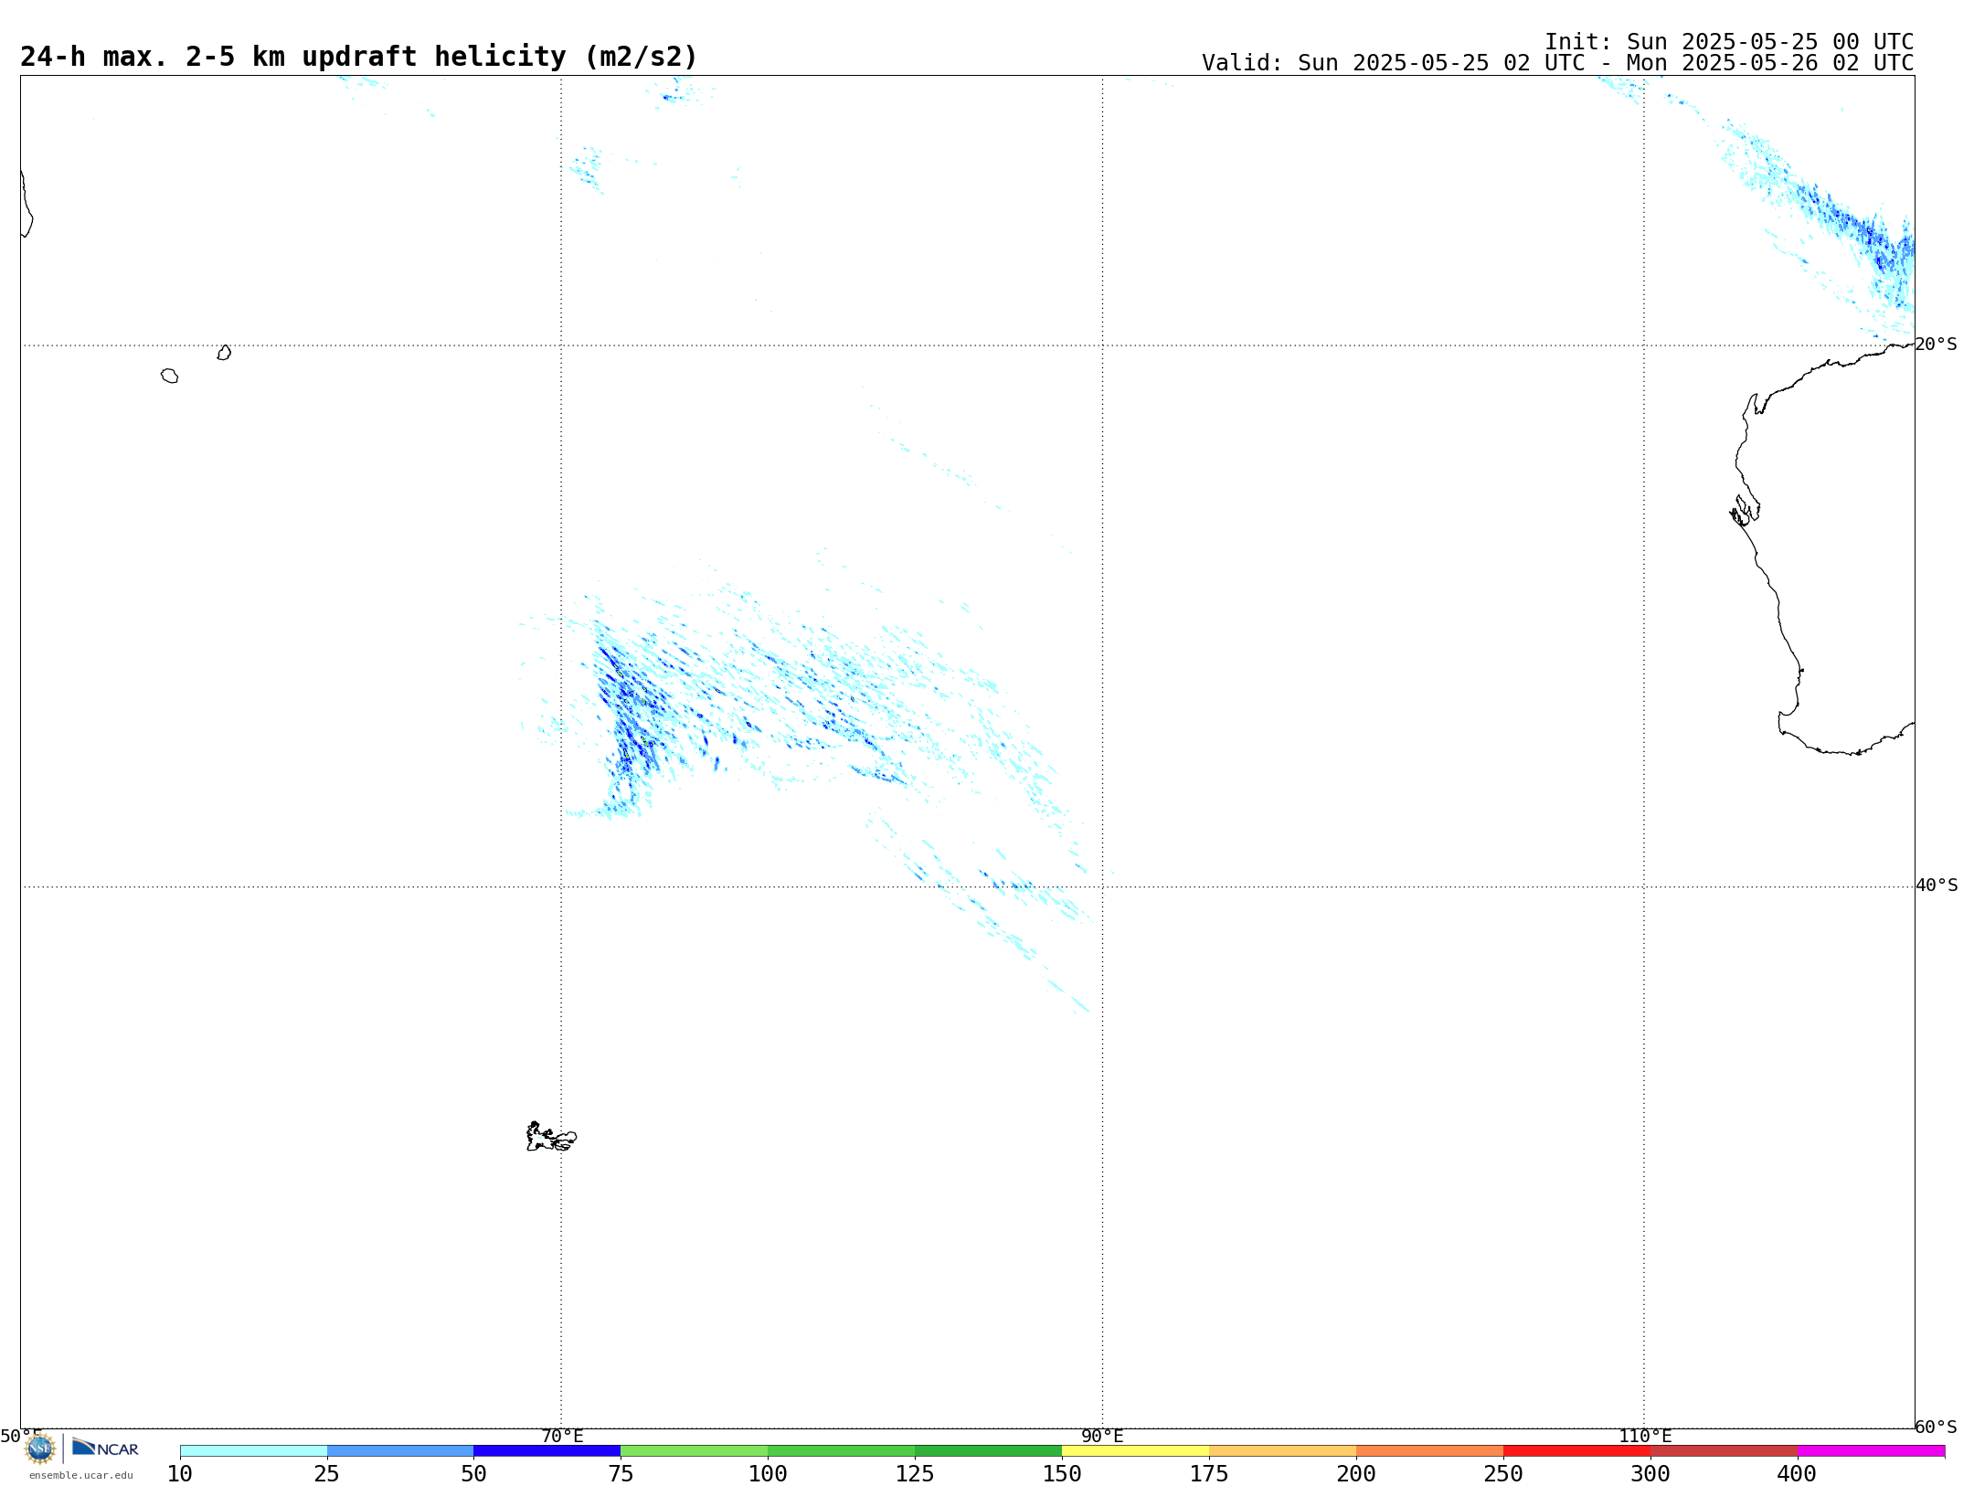The image size is (1974, 1486).
Task: Click the light green 75-100 colorbar swatch
Action: 695,1450
